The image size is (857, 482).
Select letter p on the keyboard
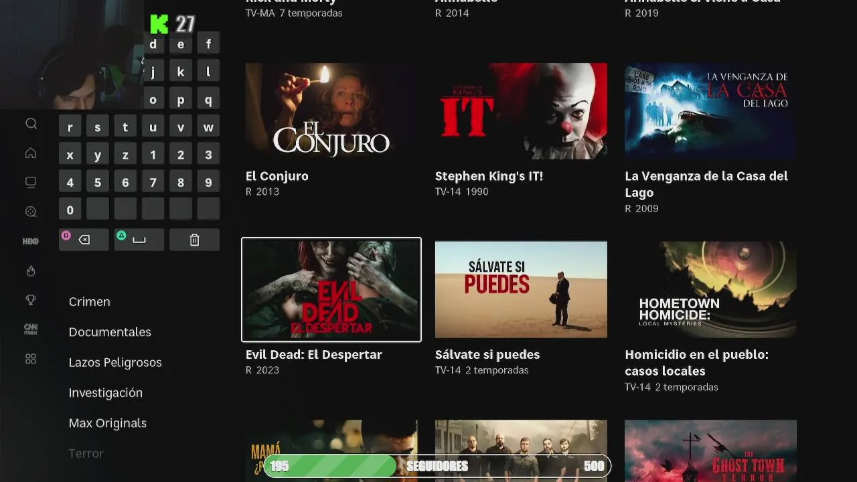tap(181, 100)
